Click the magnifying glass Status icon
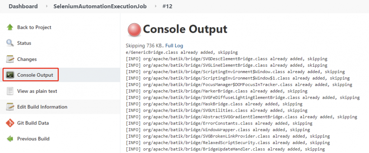The width and height of the screenshot is (369, 153). click(10, 43)
